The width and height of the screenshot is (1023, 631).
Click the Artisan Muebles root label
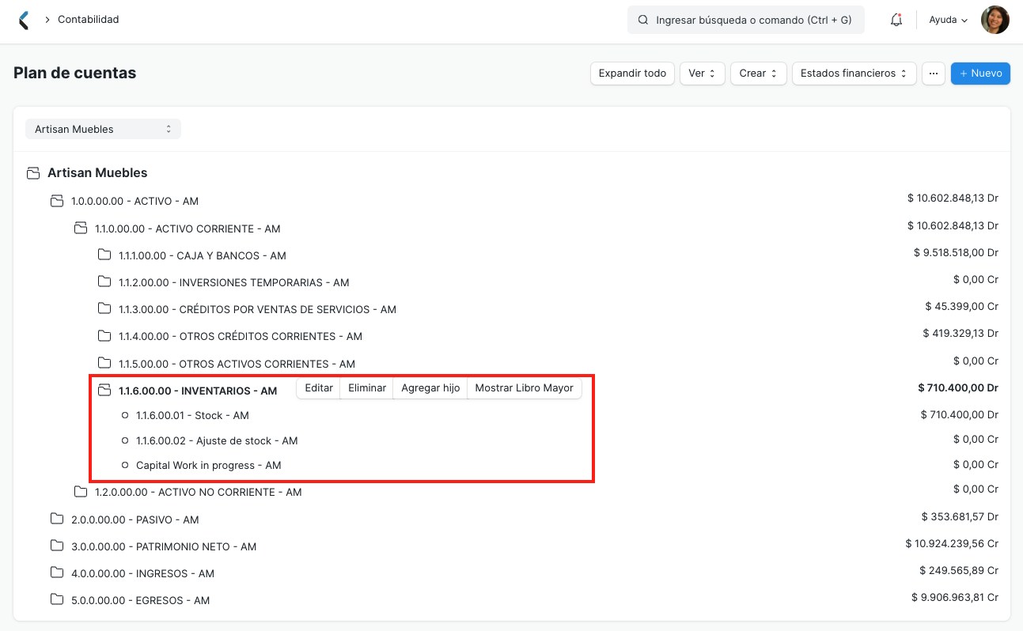97,172
